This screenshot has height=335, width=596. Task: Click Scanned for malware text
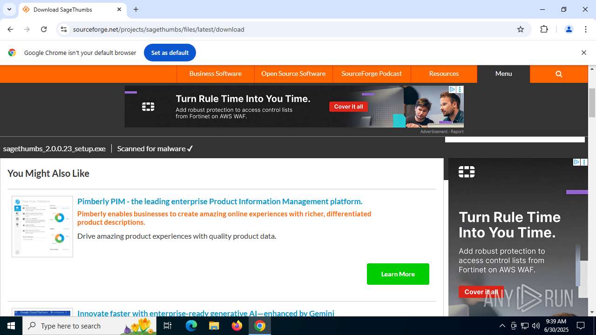coord(155,148)
